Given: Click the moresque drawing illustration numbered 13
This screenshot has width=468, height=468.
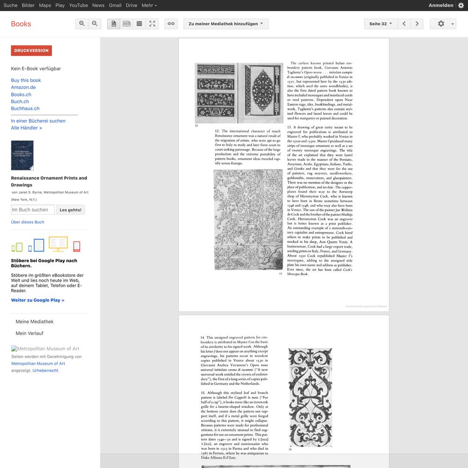Looking at the screenshot, I should click(249, 219).
